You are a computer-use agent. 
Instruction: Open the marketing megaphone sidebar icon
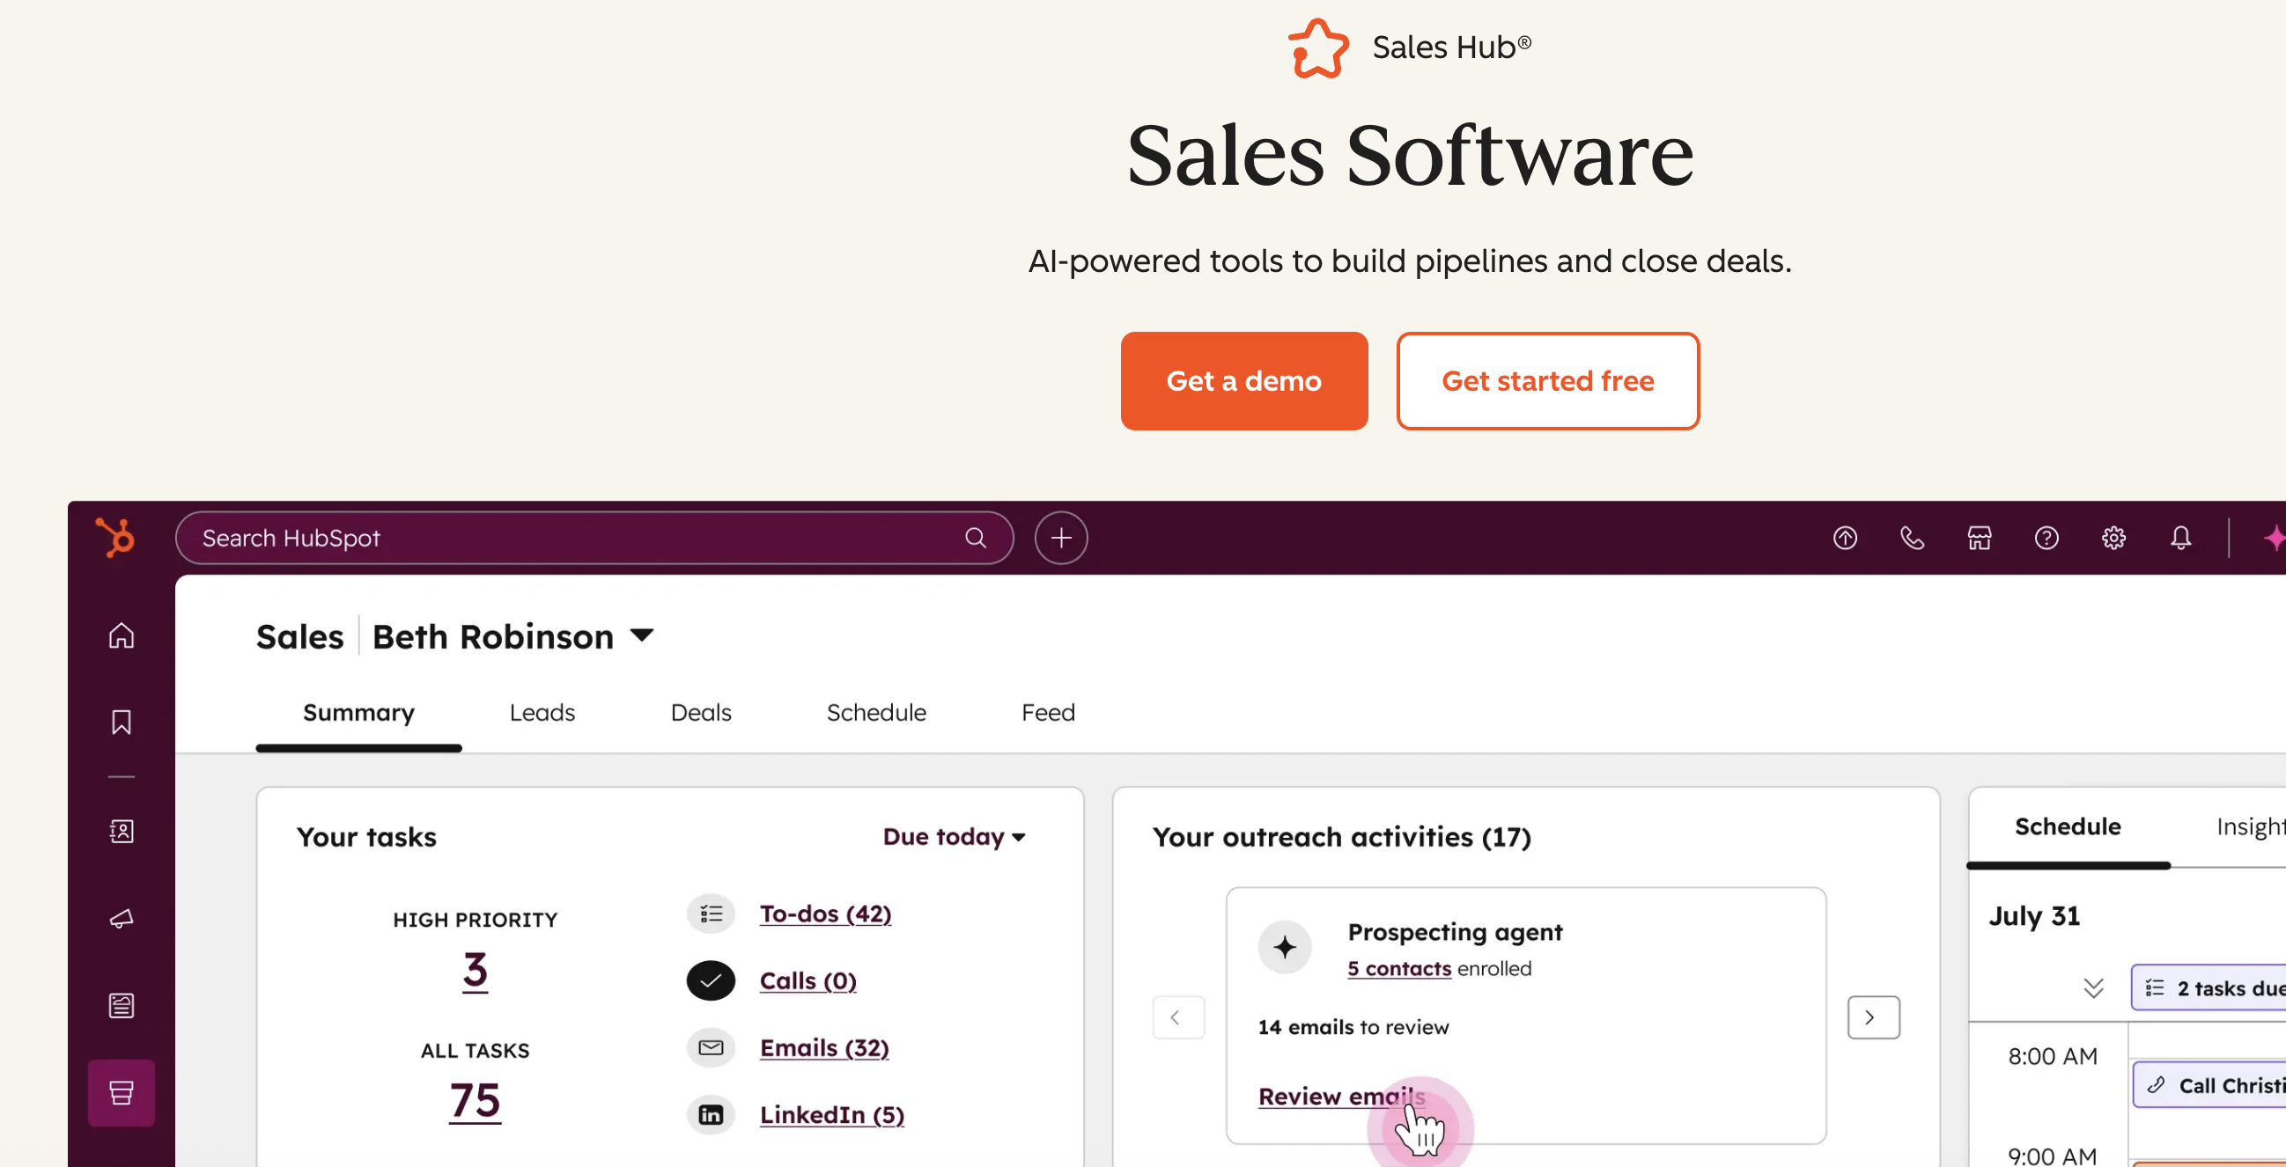coord(122,918)
